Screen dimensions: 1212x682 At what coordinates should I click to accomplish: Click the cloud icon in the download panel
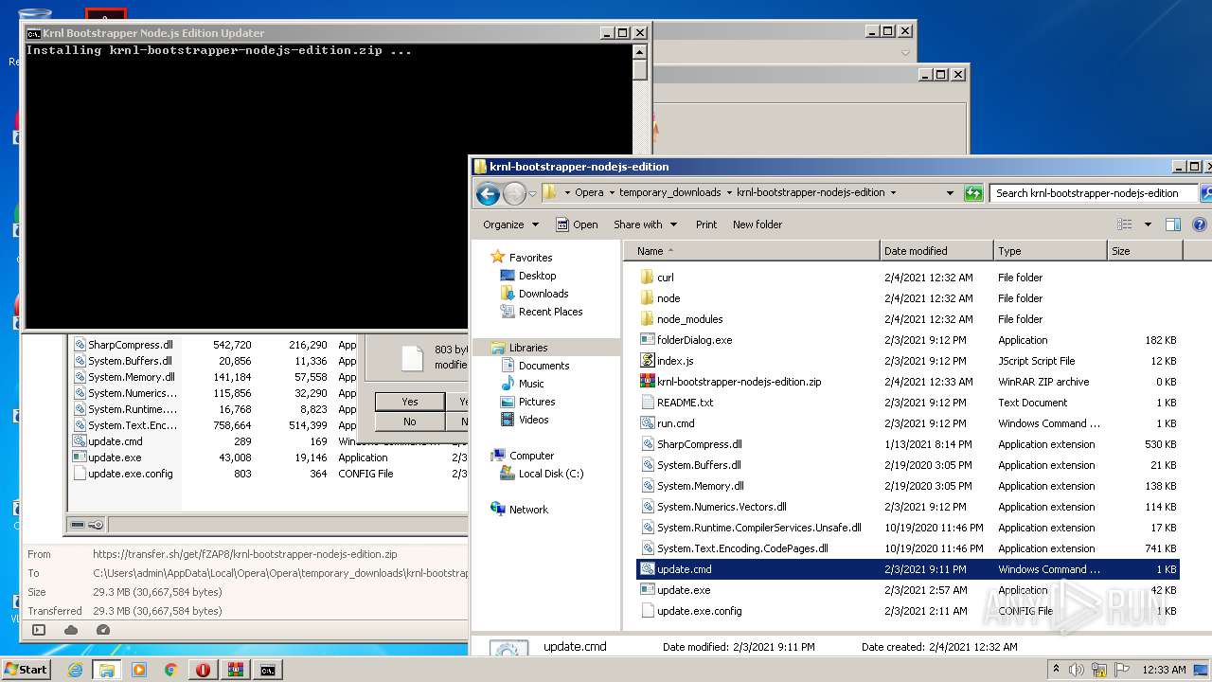point(71,630)
